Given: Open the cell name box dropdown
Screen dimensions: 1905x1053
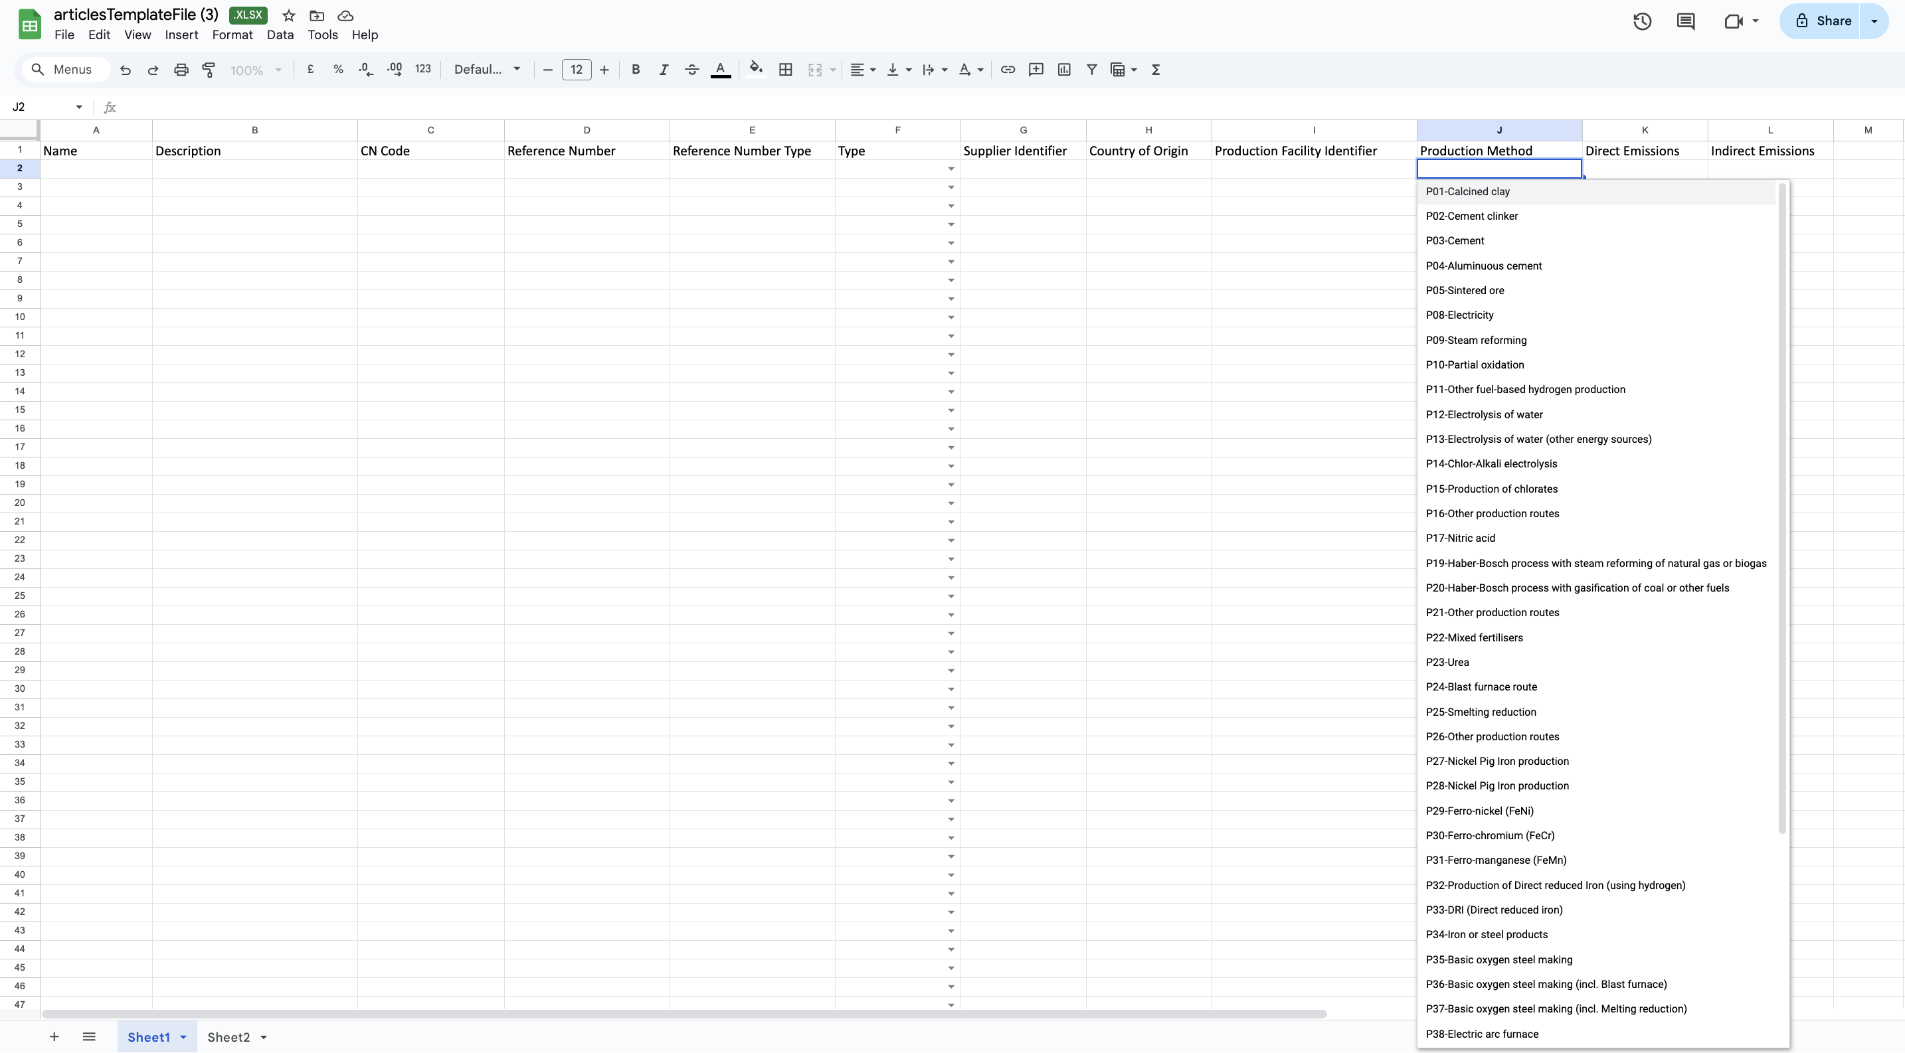Looking at the screenshot, I should coord(78,107).
